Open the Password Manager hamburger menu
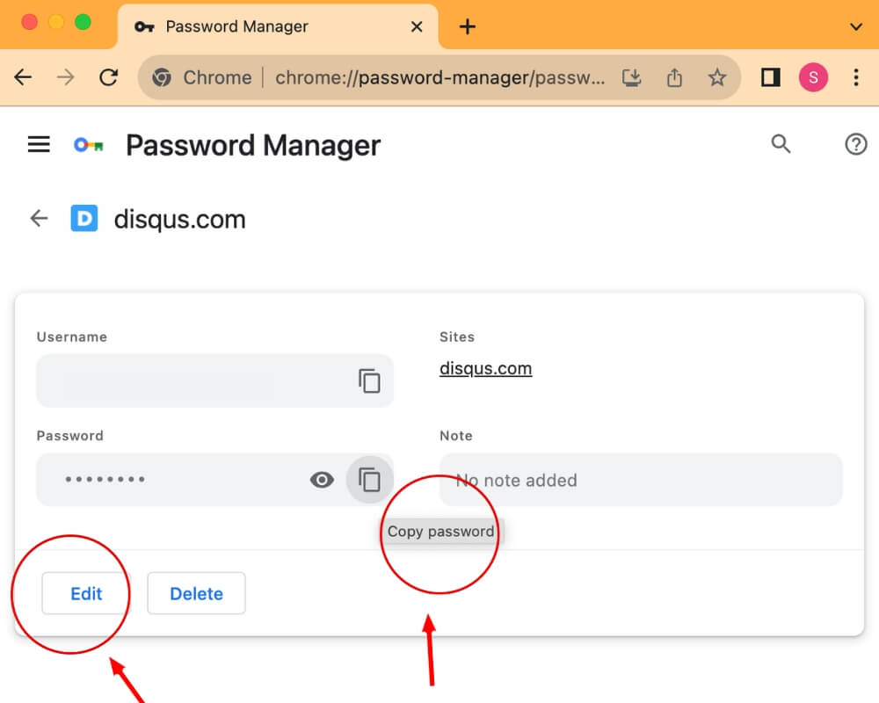Viewport: 879px width, 703px height. pyautogui.click(x=39, y=144)
